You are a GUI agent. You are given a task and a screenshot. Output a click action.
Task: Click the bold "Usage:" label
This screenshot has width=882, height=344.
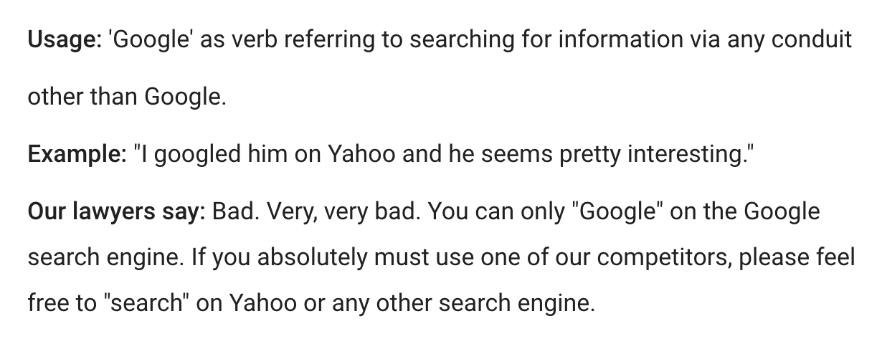pos(65,39)
